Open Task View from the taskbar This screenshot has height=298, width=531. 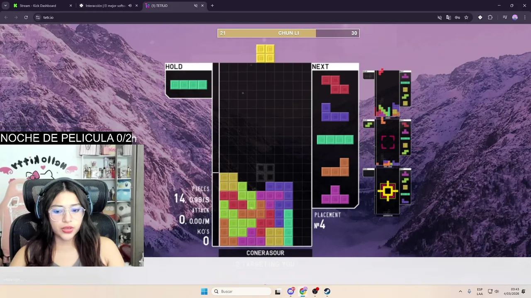(x=278, y=291)
